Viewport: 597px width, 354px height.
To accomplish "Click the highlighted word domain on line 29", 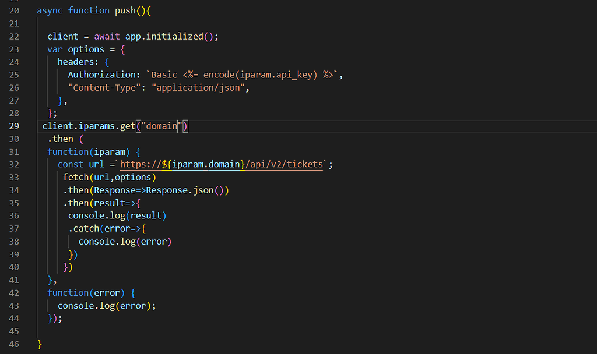I will click(x=160, y=126).
